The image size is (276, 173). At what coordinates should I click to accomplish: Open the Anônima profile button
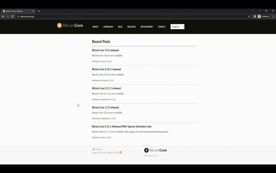pos(263,16)
